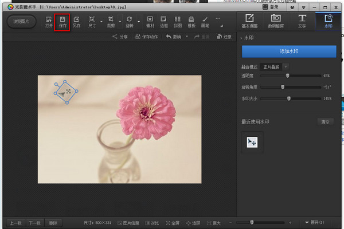The image size is (344, 229).
Task: Click the 全屏 (Fullscreen) icon in status bar
Action: [174, 222]
